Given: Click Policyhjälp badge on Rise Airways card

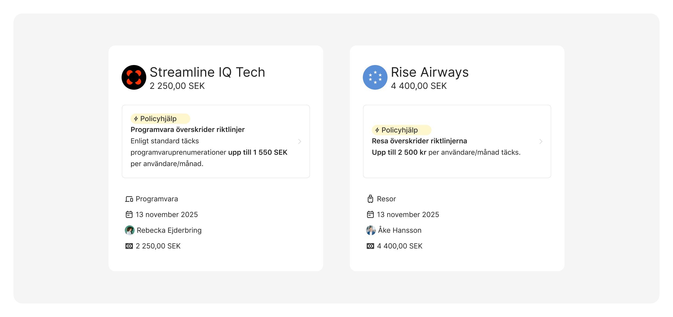Looking at the screenshot, I should 401,130.
